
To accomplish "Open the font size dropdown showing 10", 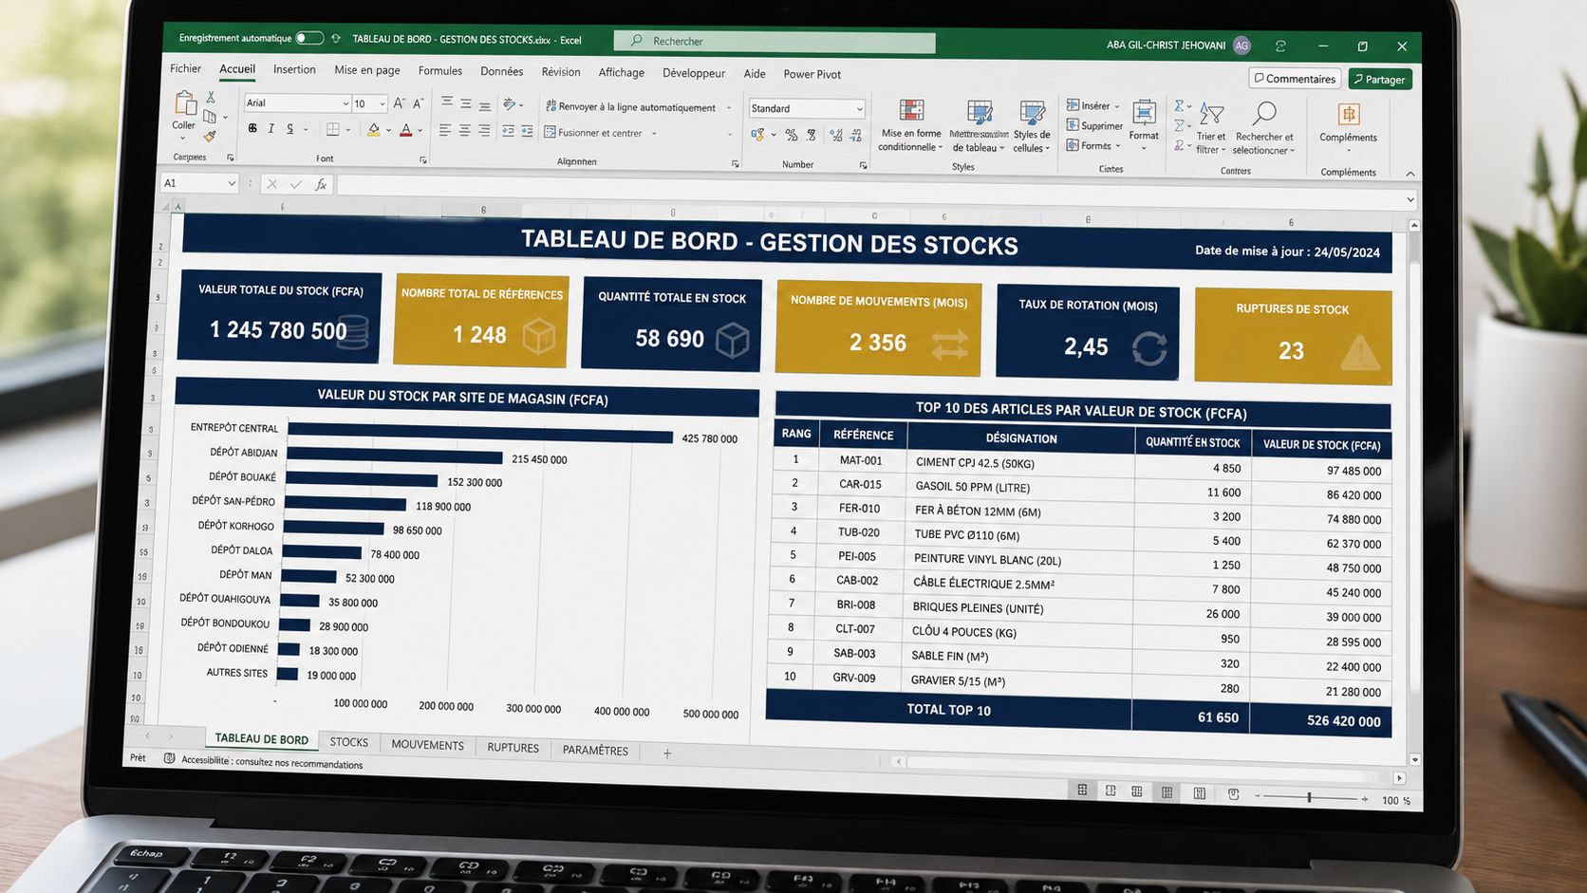I will (x=383, y=103).
